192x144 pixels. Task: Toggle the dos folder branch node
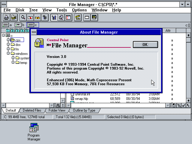8,44
